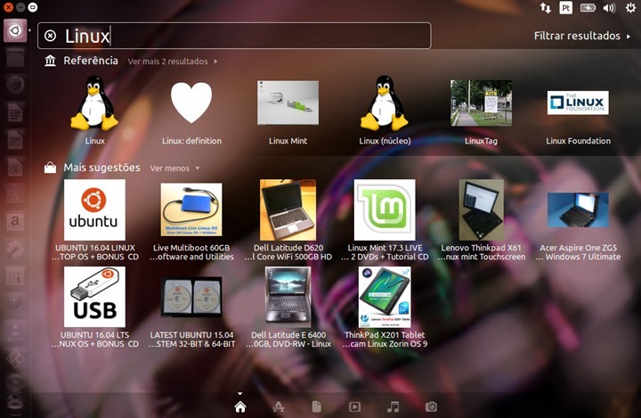This screenshot has width=641, height=418.
Task: Select the ThinkPad X201 Tablet suggestion
Action: pyautogui.click(x=385, y=297)
